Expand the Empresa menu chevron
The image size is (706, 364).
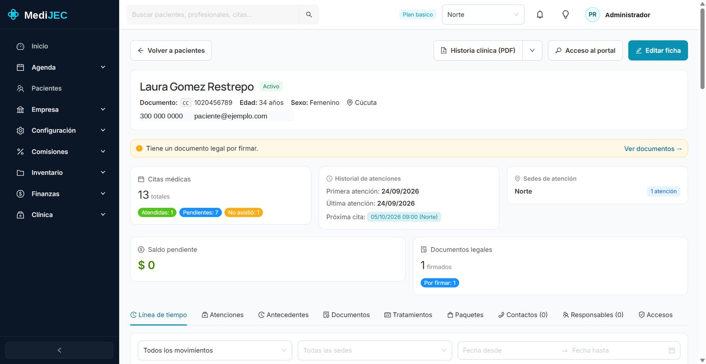(103, 109)
